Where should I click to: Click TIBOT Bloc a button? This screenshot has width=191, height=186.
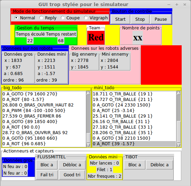tap(135, 165)
